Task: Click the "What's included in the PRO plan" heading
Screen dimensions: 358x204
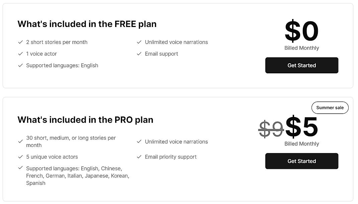Action: (85, 120)
